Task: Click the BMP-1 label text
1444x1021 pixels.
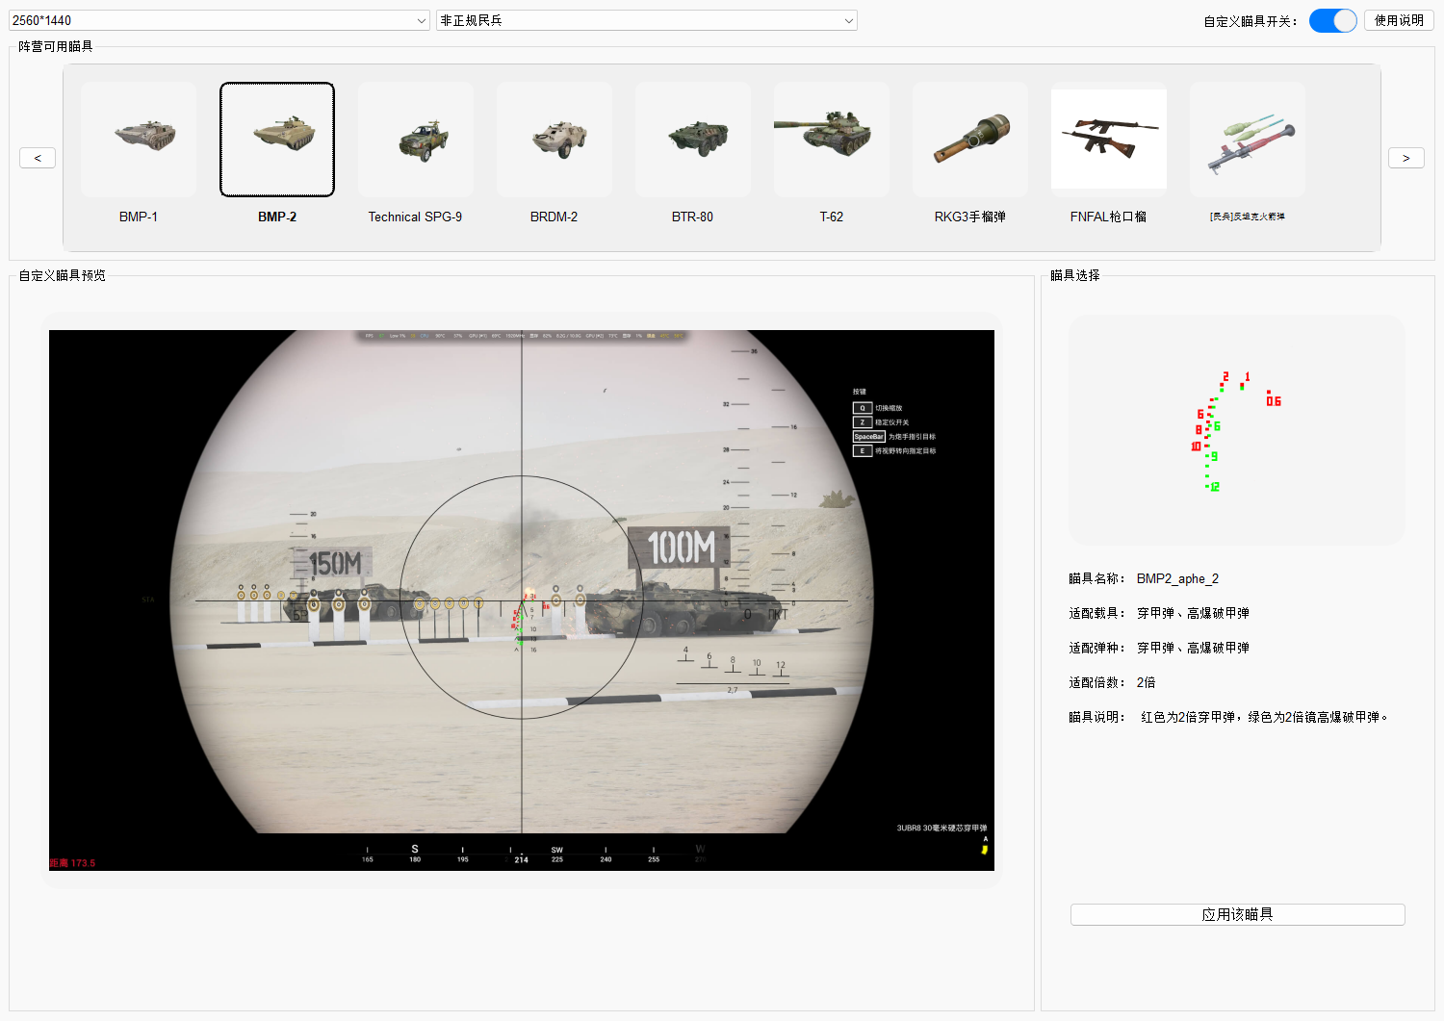Action: click(x=139, y=217)
